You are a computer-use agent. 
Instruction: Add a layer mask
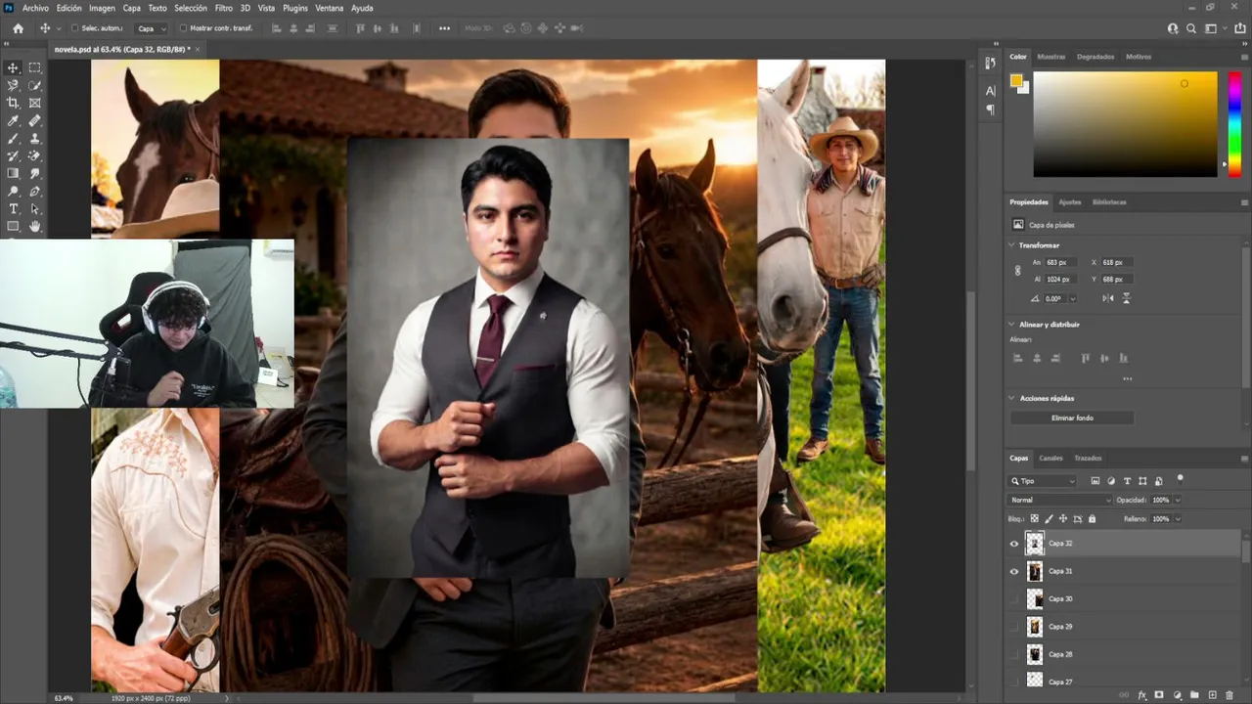(x=1159, y=695)
